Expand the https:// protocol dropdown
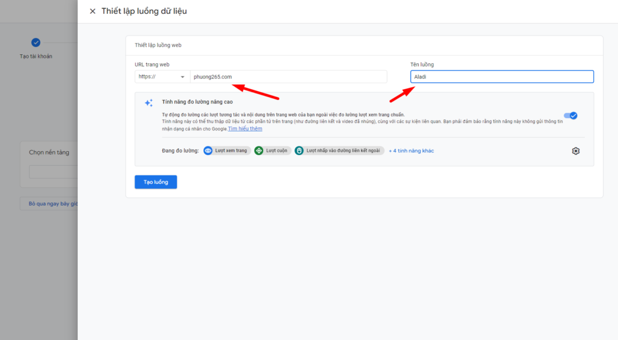 pos(162,77)
